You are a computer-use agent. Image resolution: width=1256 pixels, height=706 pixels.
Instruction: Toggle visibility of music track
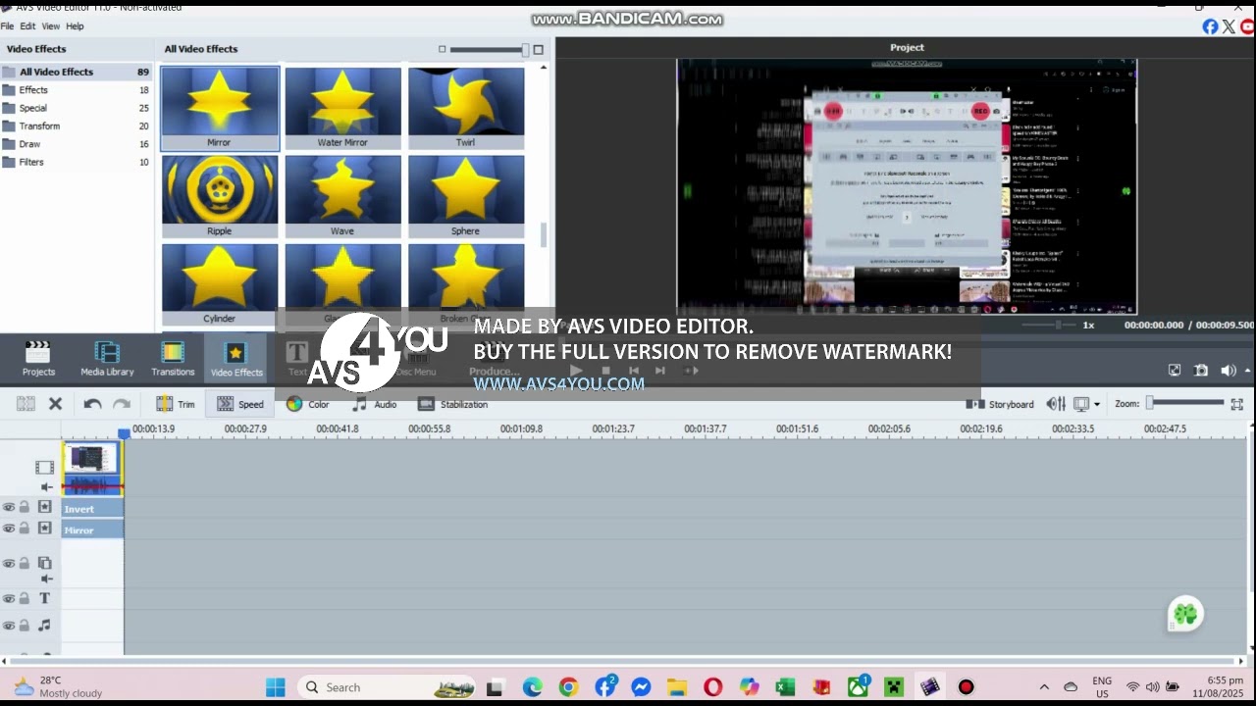pyautogui.click(x=8, y=626)
